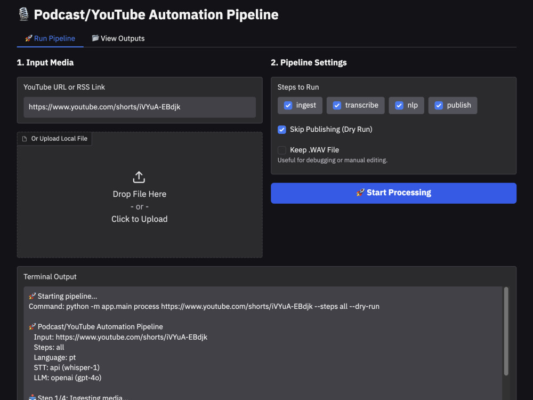This screenshot has height=400, width=533.
Task: Click the rocket icon on Run Pipeline tab
Action: [x=29, y=38]
